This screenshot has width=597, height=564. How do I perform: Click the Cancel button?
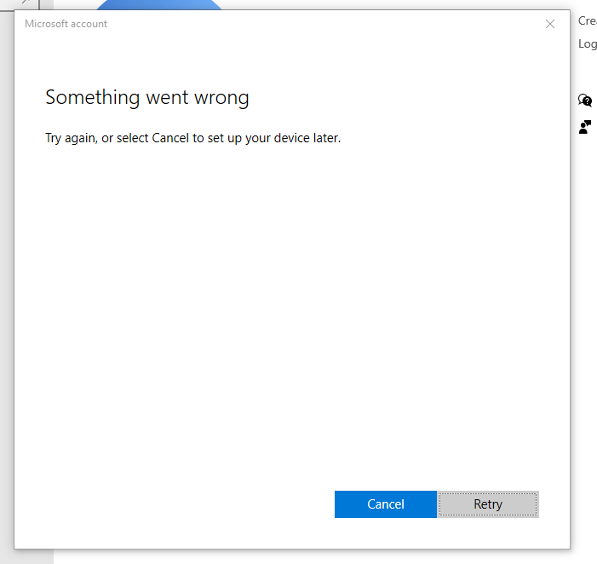385,504
